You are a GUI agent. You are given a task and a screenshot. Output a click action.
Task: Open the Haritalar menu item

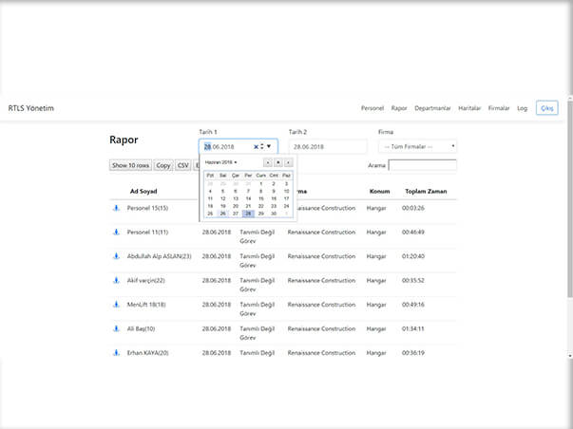(x=469, y=108)
